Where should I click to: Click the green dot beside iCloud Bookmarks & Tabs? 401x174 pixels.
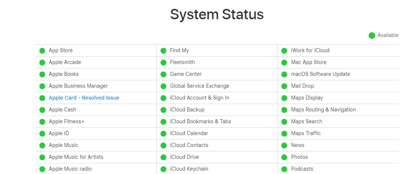163,122
